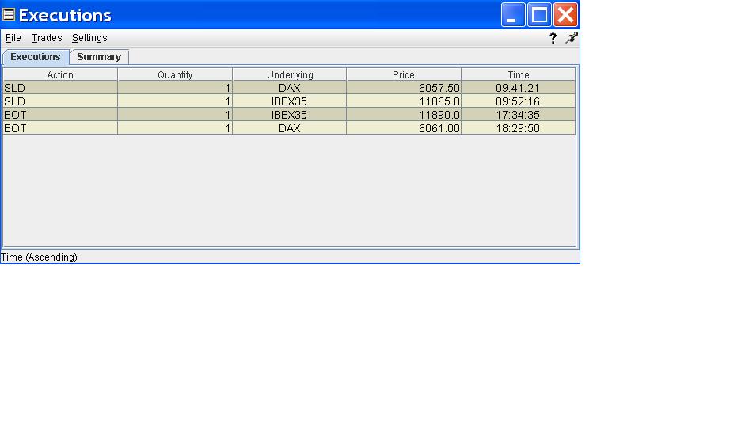
Task: Select the SLD action in IBEX35 row
Action: tap(60, 101)
